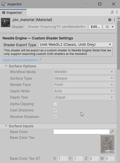Viewport: 120px width, 163px height.
Task: Click the Edit... shader button
Action: pos(95,27)
